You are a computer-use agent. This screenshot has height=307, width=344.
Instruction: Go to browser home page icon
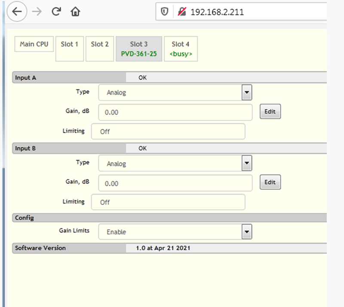76,12
